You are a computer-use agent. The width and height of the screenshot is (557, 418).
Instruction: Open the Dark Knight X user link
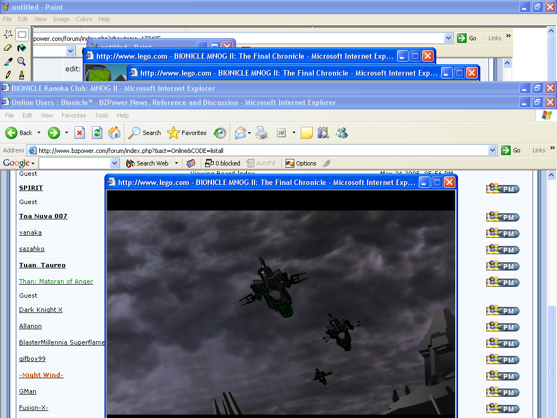40,310
